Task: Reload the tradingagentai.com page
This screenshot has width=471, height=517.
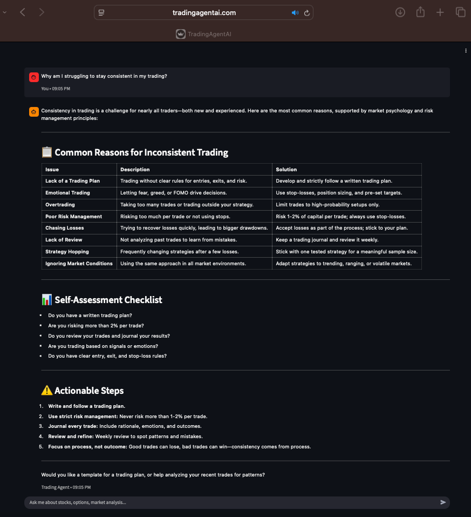Action: (307, 13)
